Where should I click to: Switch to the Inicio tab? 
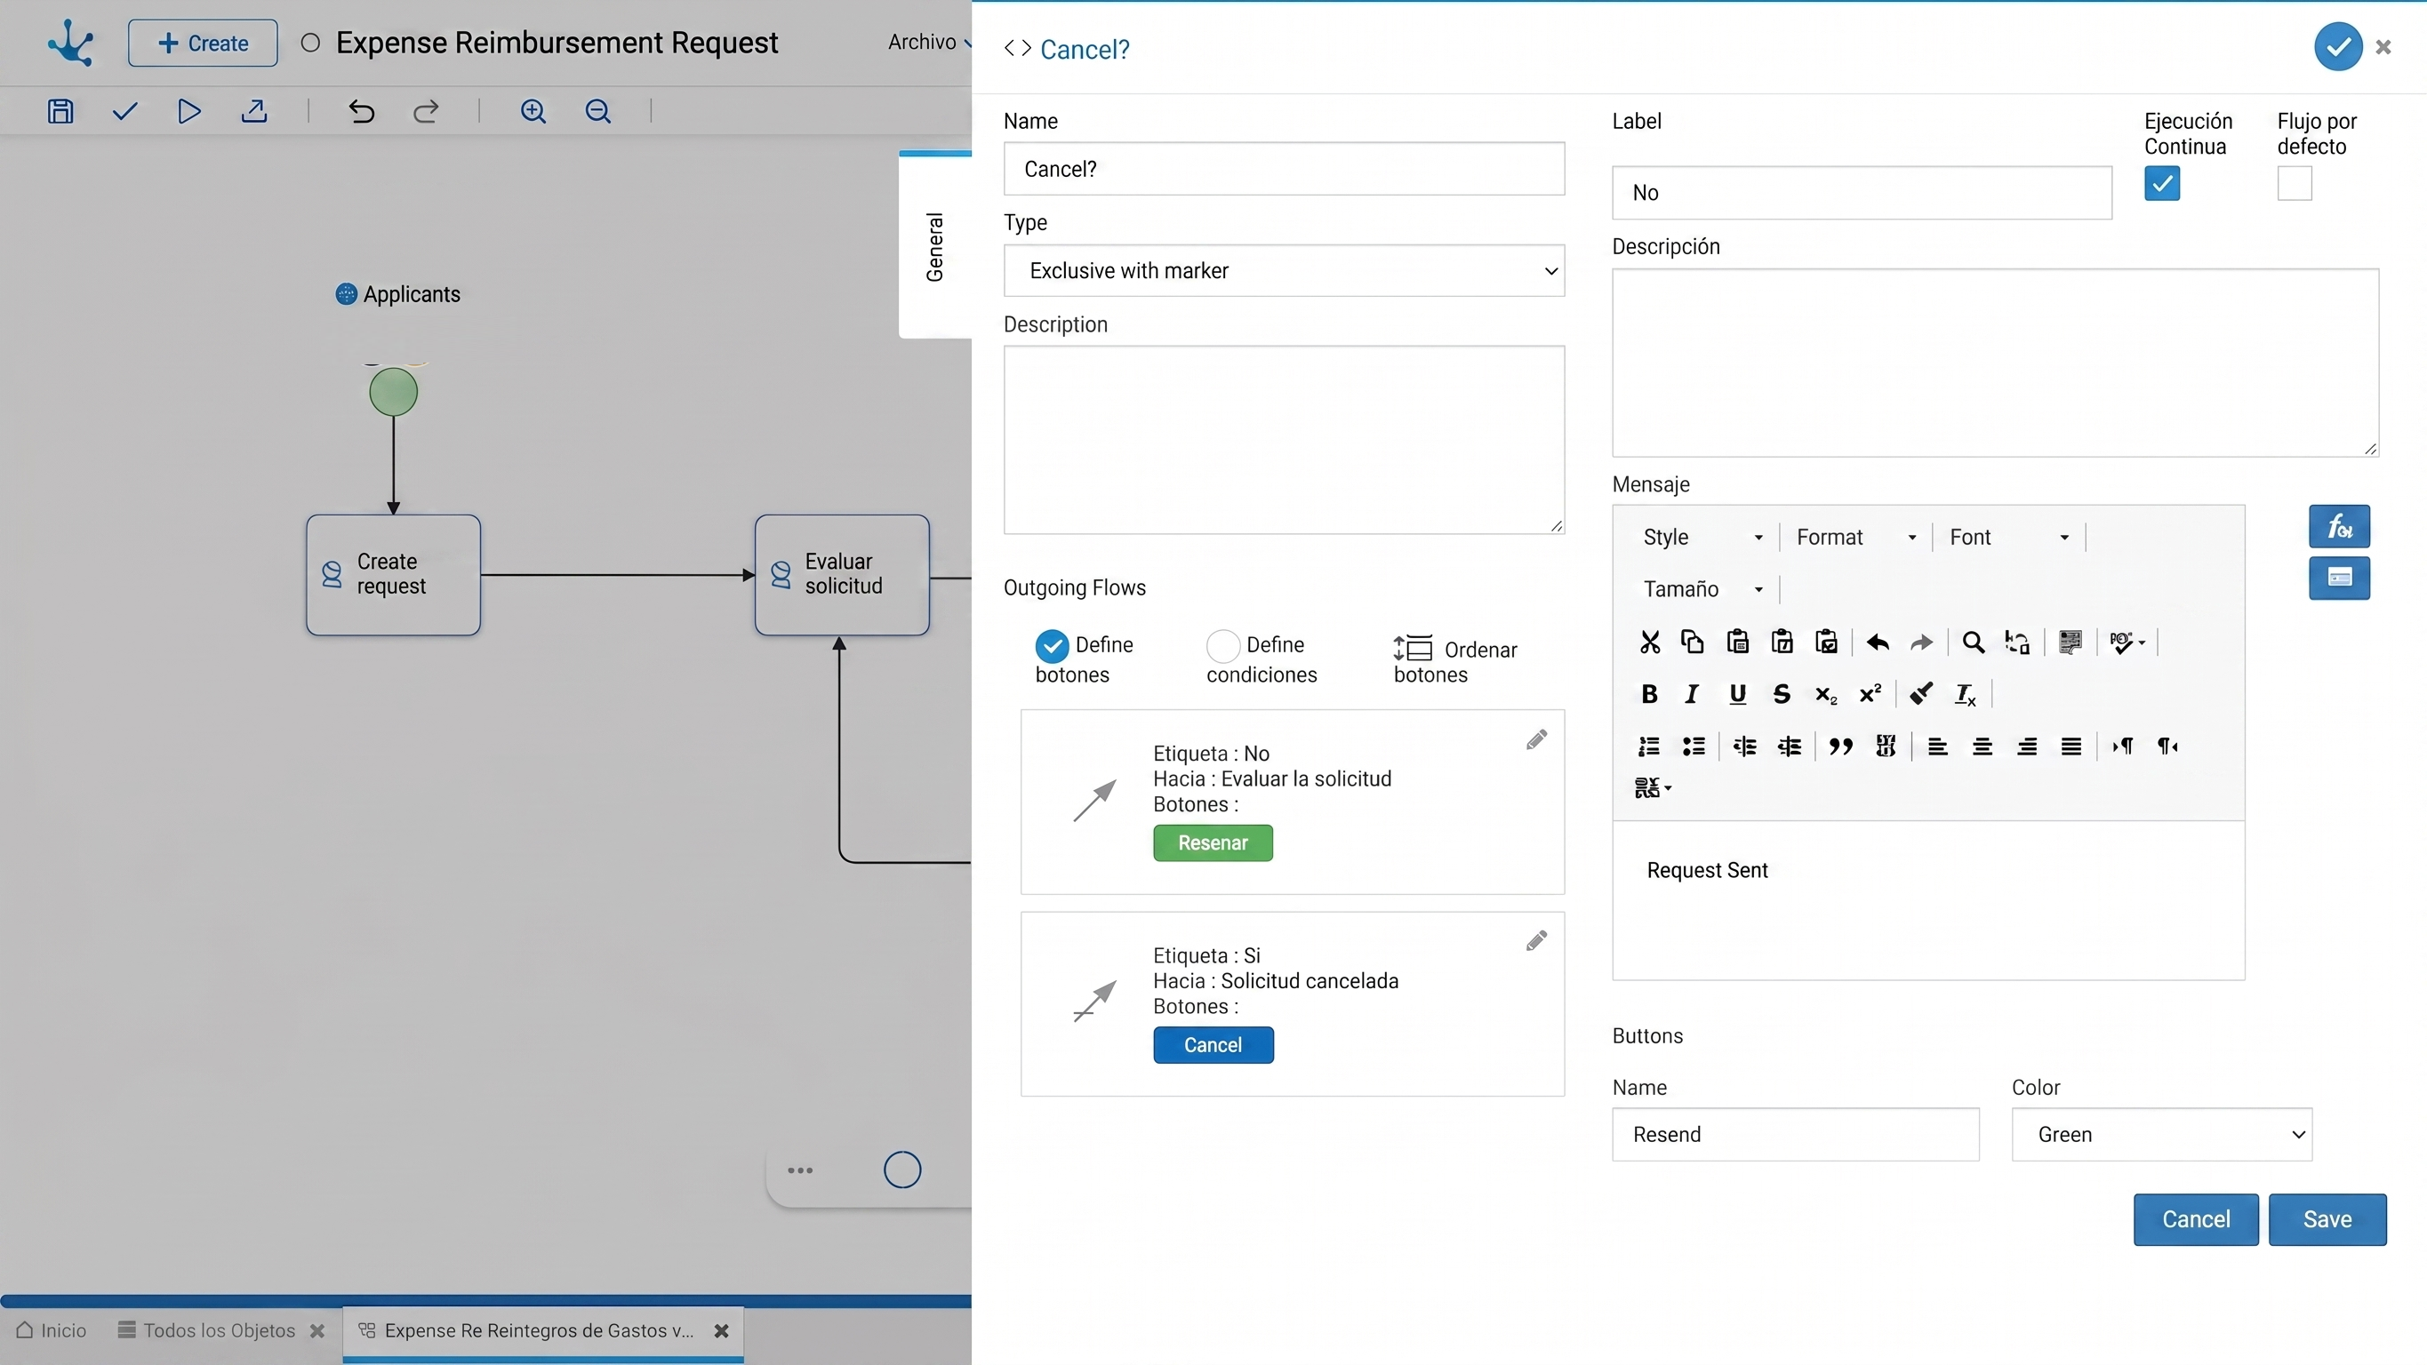tap(52, 1330)
